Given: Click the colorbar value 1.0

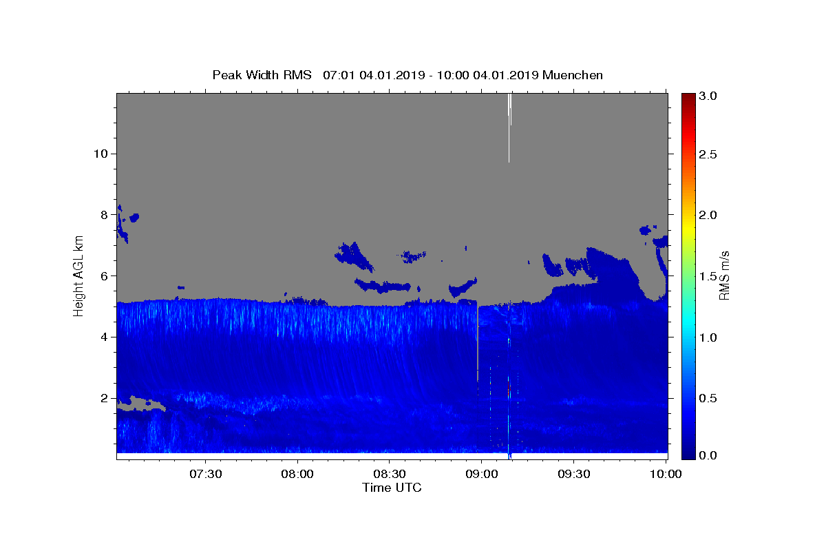Looking at the screenshot, I should 708,337.
